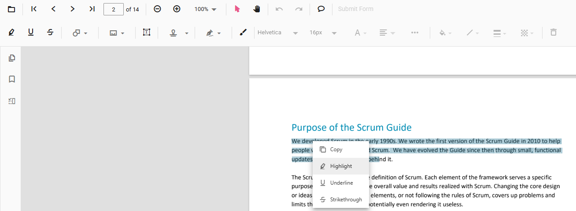
Task: Toggle the text selection pointer tool
Action: click(x=237, y=9)
